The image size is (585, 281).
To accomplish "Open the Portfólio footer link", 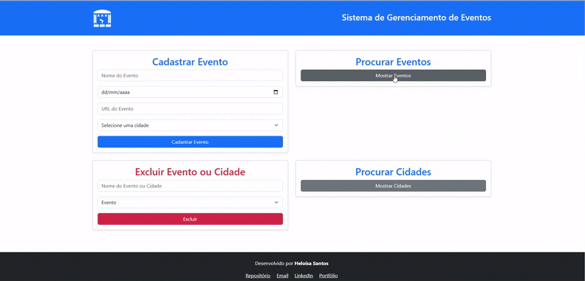I will 328,276.
